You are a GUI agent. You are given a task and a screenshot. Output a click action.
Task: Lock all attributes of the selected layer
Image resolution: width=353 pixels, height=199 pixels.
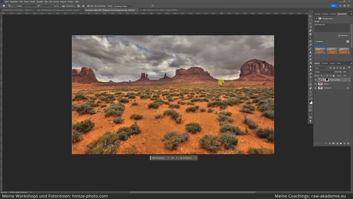click(x=334, y=76)
